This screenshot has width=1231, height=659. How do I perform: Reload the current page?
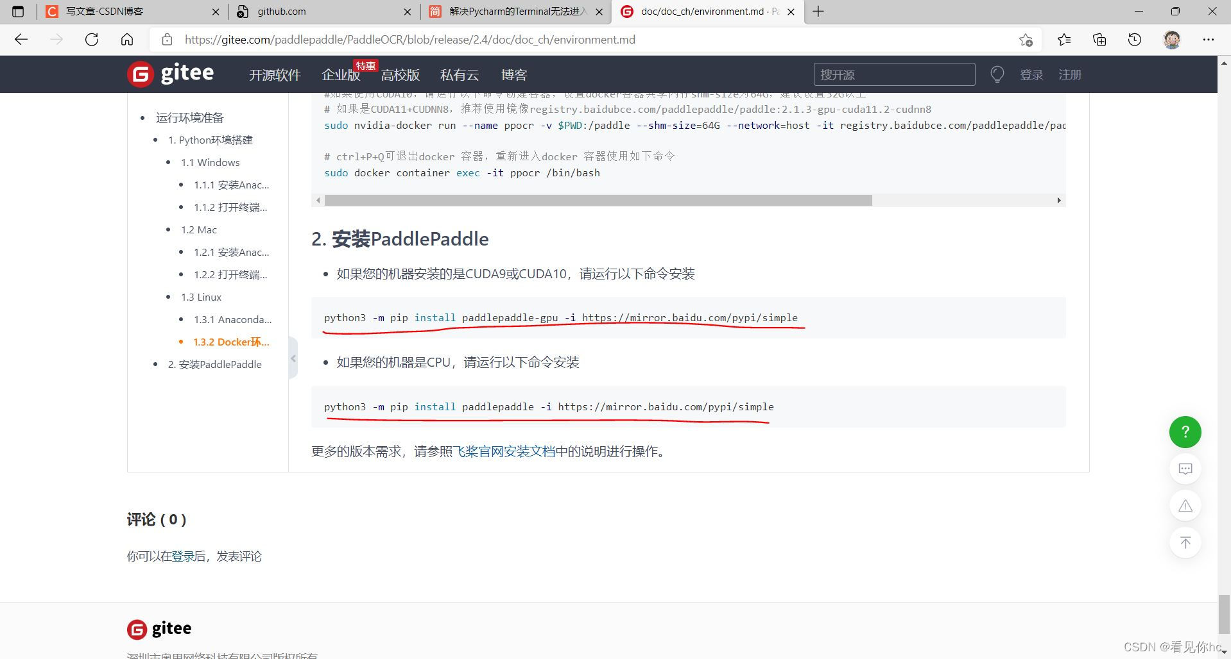point(92,40)
